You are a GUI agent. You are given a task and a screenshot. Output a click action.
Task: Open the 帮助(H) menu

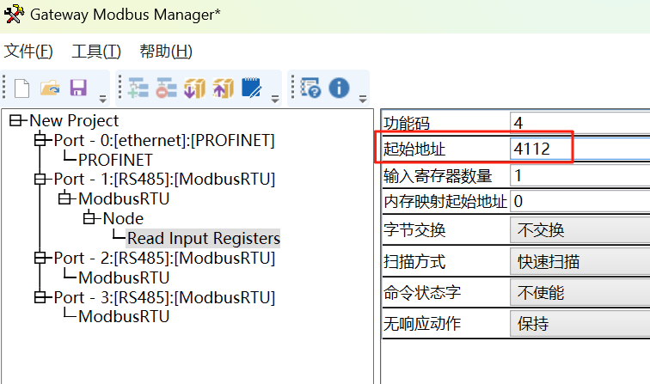[x=166, y=52]
